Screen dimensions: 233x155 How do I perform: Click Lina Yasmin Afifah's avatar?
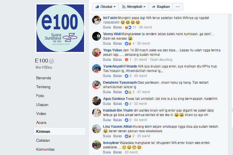pyautogui.click(x=97, y=129)
